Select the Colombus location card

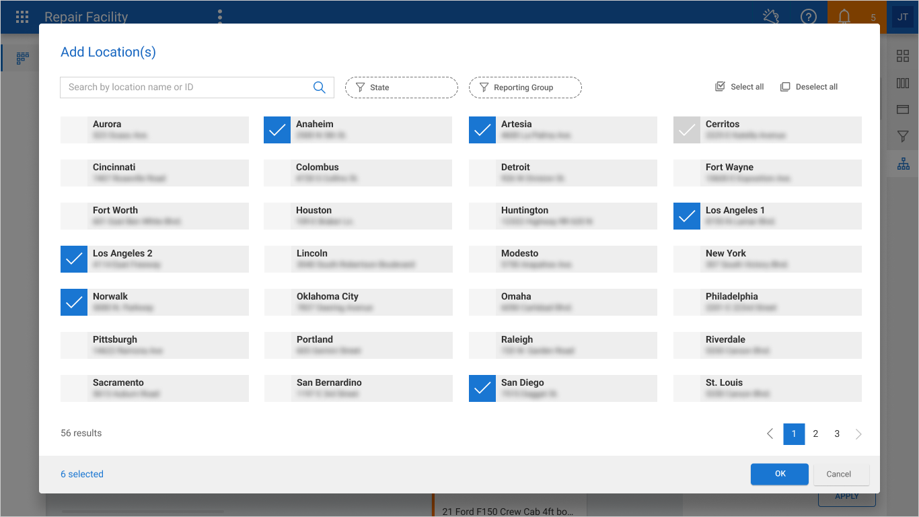(358, 173)
